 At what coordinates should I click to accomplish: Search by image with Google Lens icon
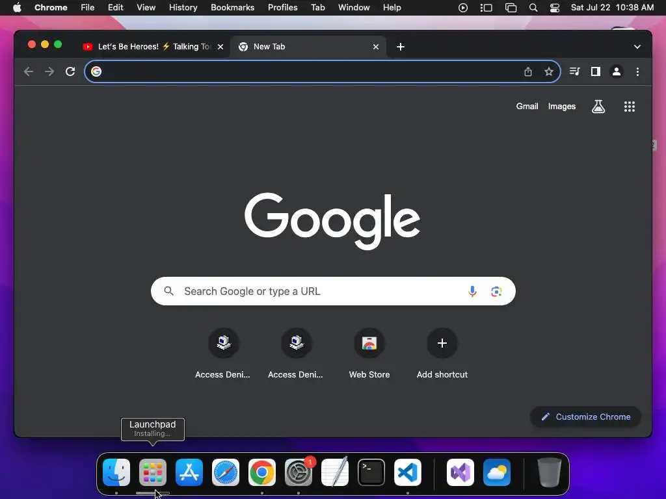click(496, 291)
